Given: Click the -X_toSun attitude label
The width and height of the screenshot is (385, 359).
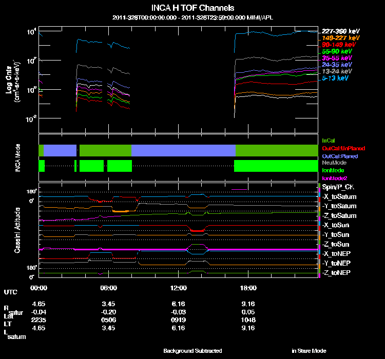Looking at the screenshot, I should (x=335, y=225).
